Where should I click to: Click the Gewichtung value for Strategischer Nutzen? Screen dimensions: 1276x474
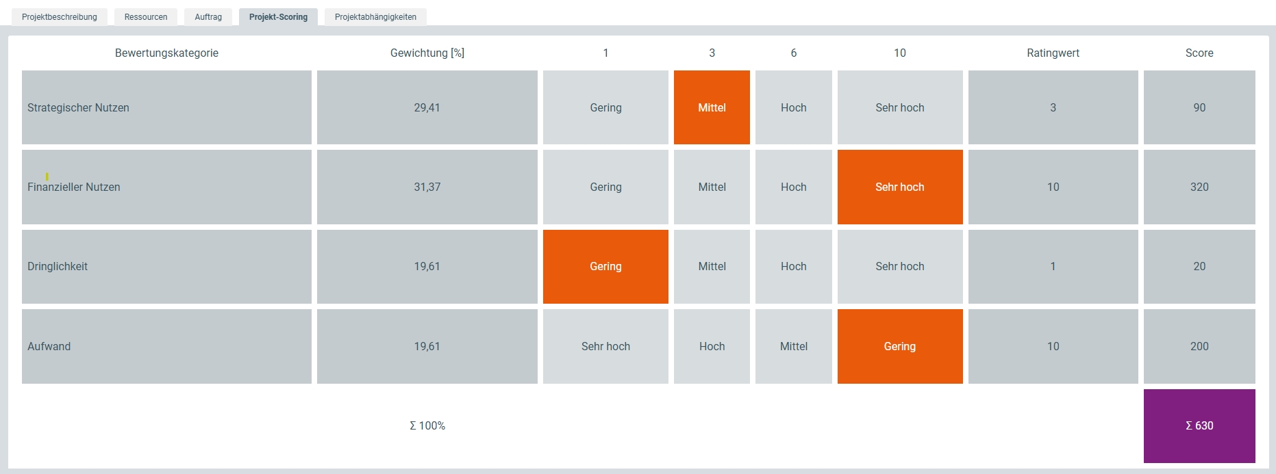[x=427, y=107]
